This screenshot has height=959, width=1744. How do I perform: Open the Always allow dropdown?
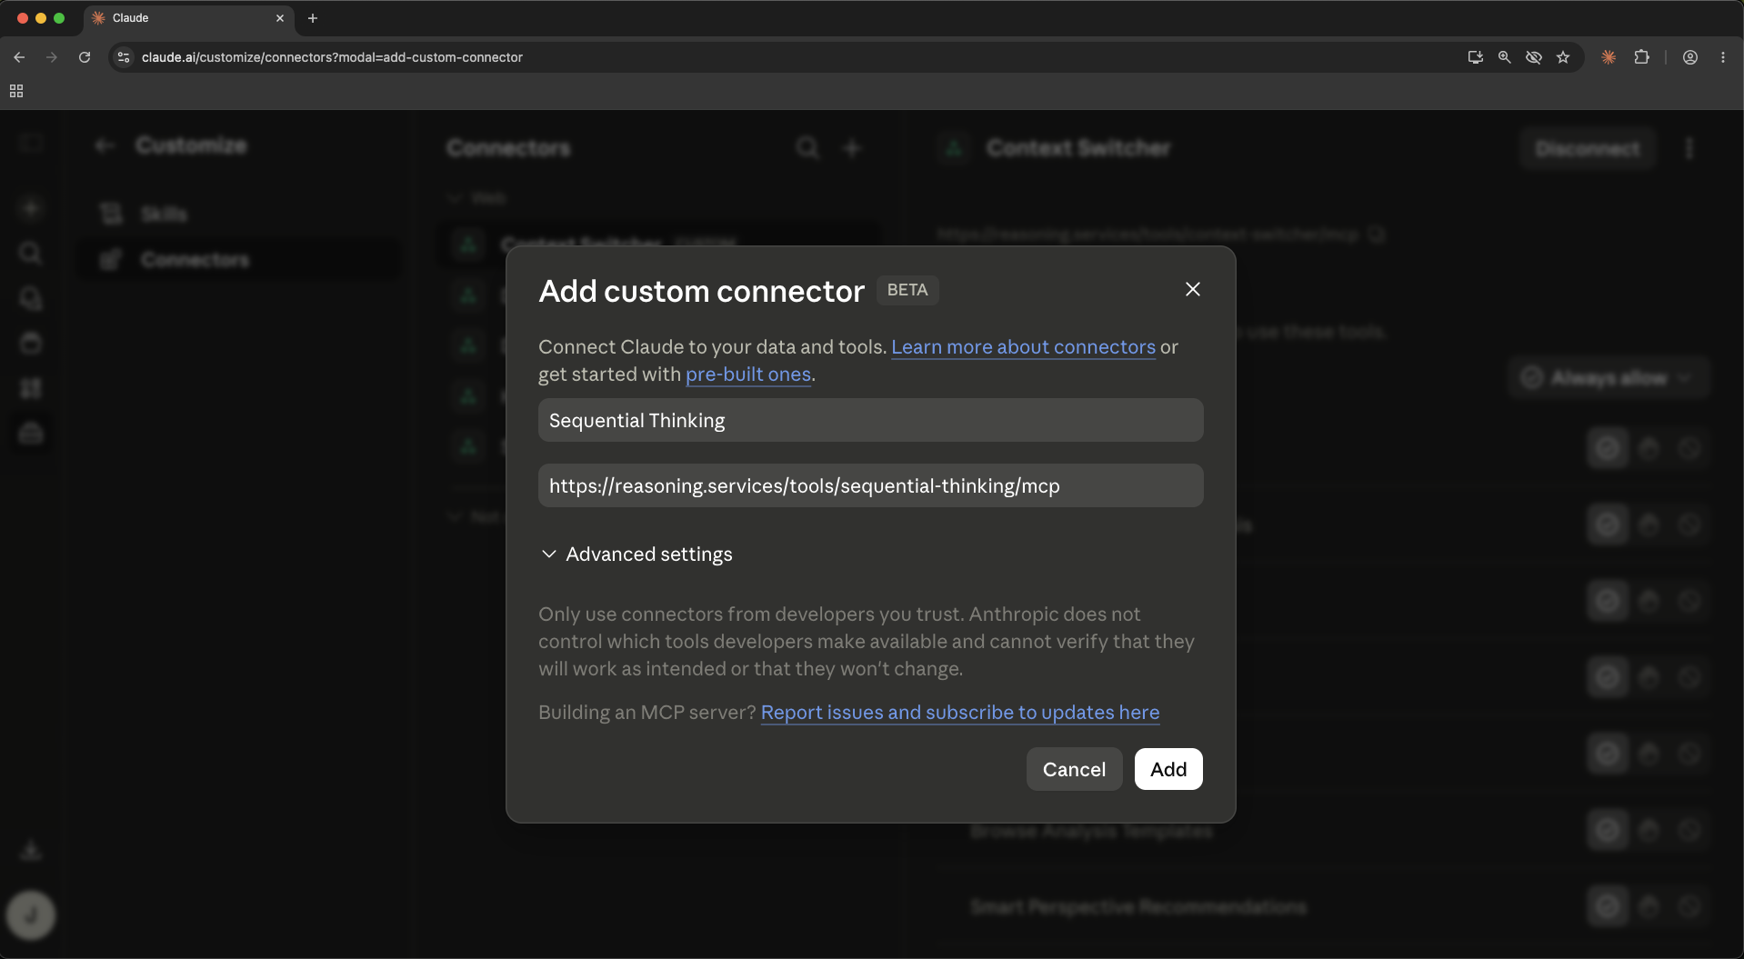[1608, 377]
